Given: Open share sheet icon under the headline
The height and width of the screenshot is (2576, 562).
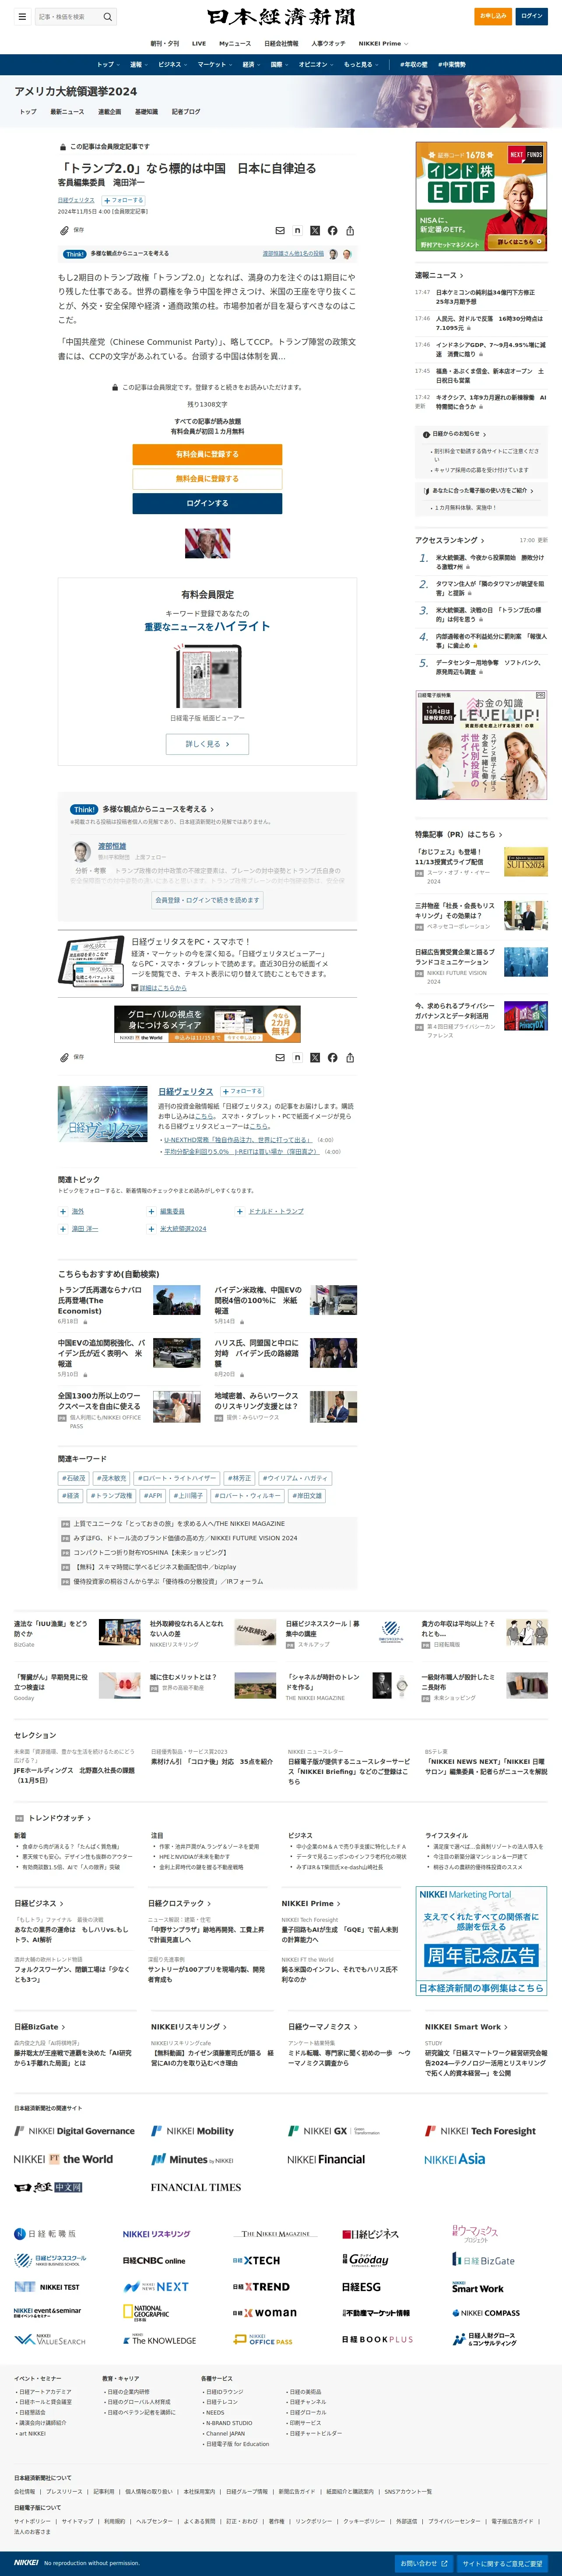Looking at the screenshot, I should click(350, 230).
